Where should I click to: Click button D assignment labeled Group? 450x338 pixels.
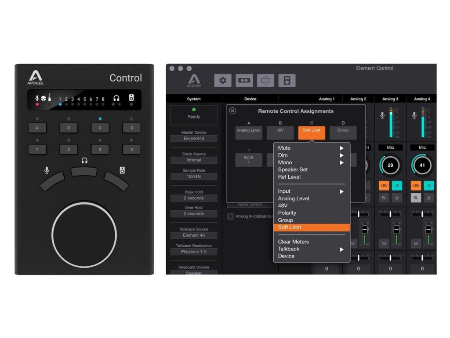coord(343,133)
